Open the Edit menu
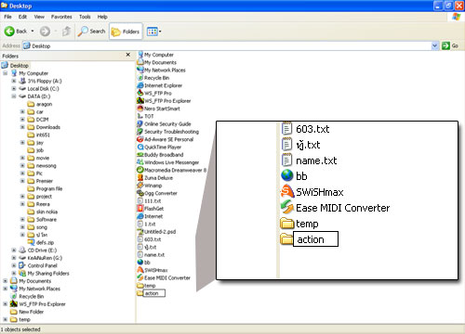This screenshot has height=334, width=465. pos(22,17)
